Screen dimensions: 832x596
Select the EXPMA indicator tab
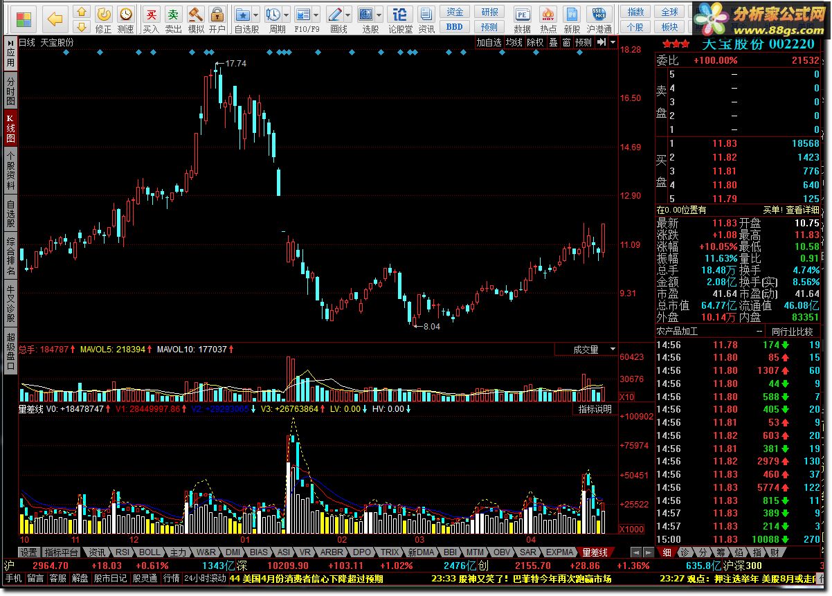(559, 552)
